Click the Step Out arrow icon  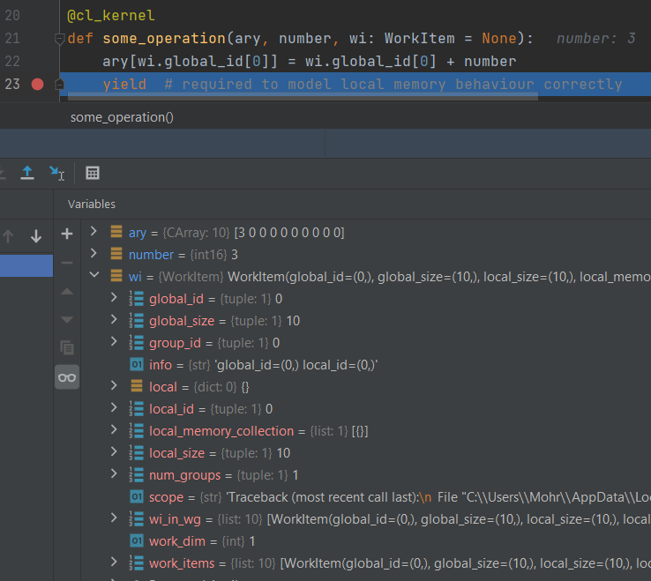point(27,173)
